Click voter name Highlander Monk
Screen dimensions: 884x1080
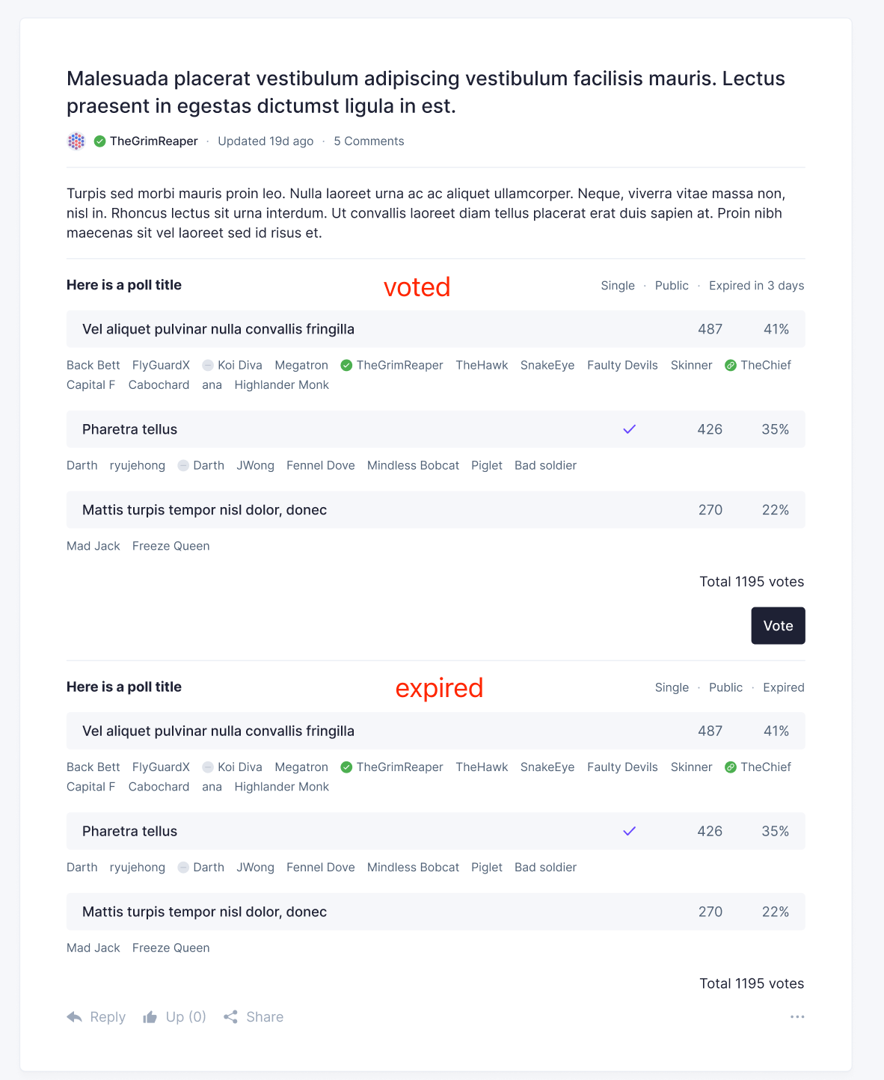pos(281,384)
